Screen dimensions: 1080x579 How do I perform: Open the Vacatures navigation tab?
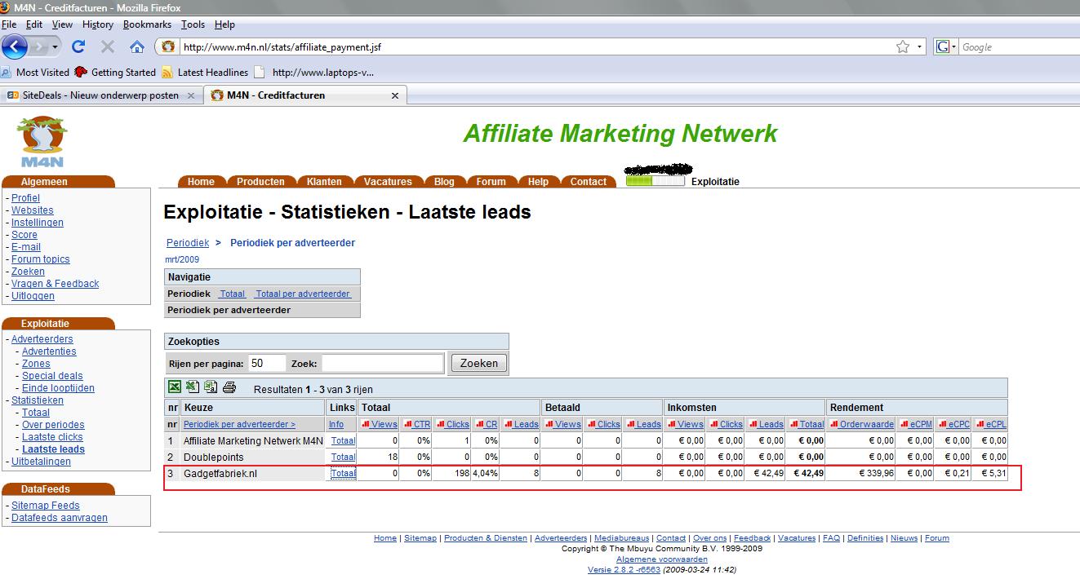coord(388,182)
